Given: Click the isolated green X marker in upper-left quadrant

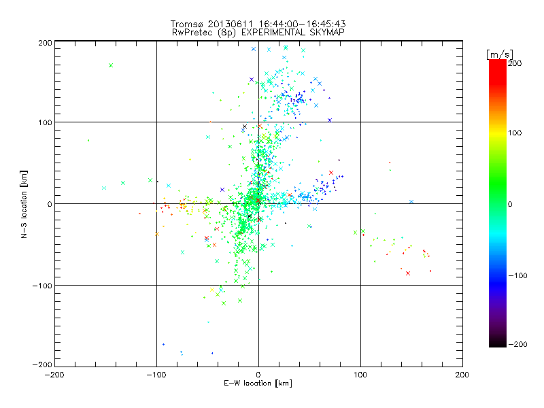Looking at the screenshot, I should click(x=111, y=65).
